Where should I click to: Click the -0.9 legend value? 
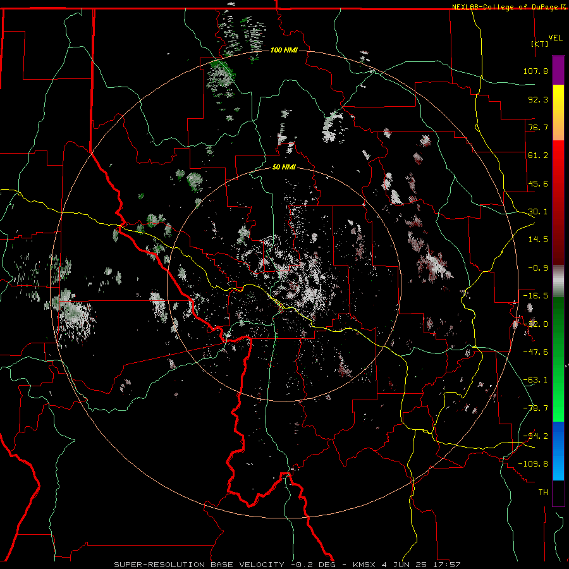(538, 268)
